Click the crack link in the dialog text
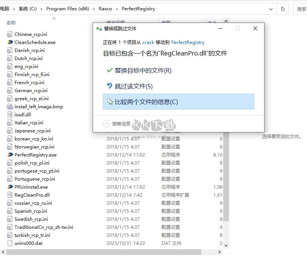This screenshot has width=307, height=256. 149,42
